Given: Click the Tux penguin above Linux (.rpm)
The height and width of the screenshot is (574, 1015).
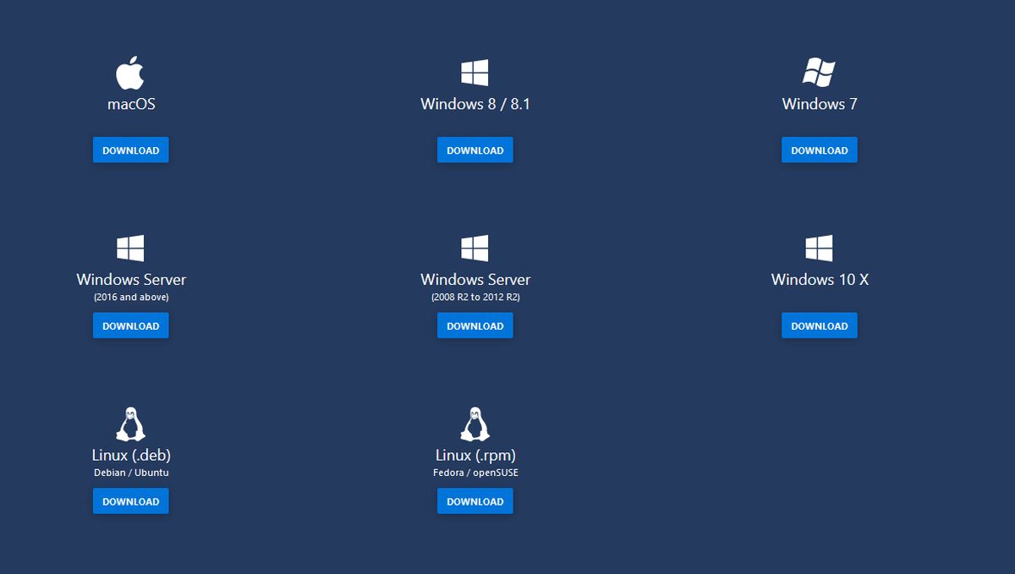Looking at the screenshot, I should [x=475, y=424].
